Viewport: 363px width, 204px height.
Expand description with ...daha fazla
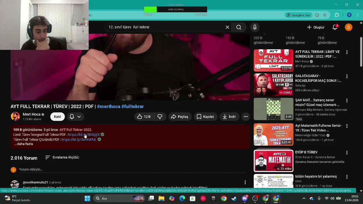(x=23, y=144)
